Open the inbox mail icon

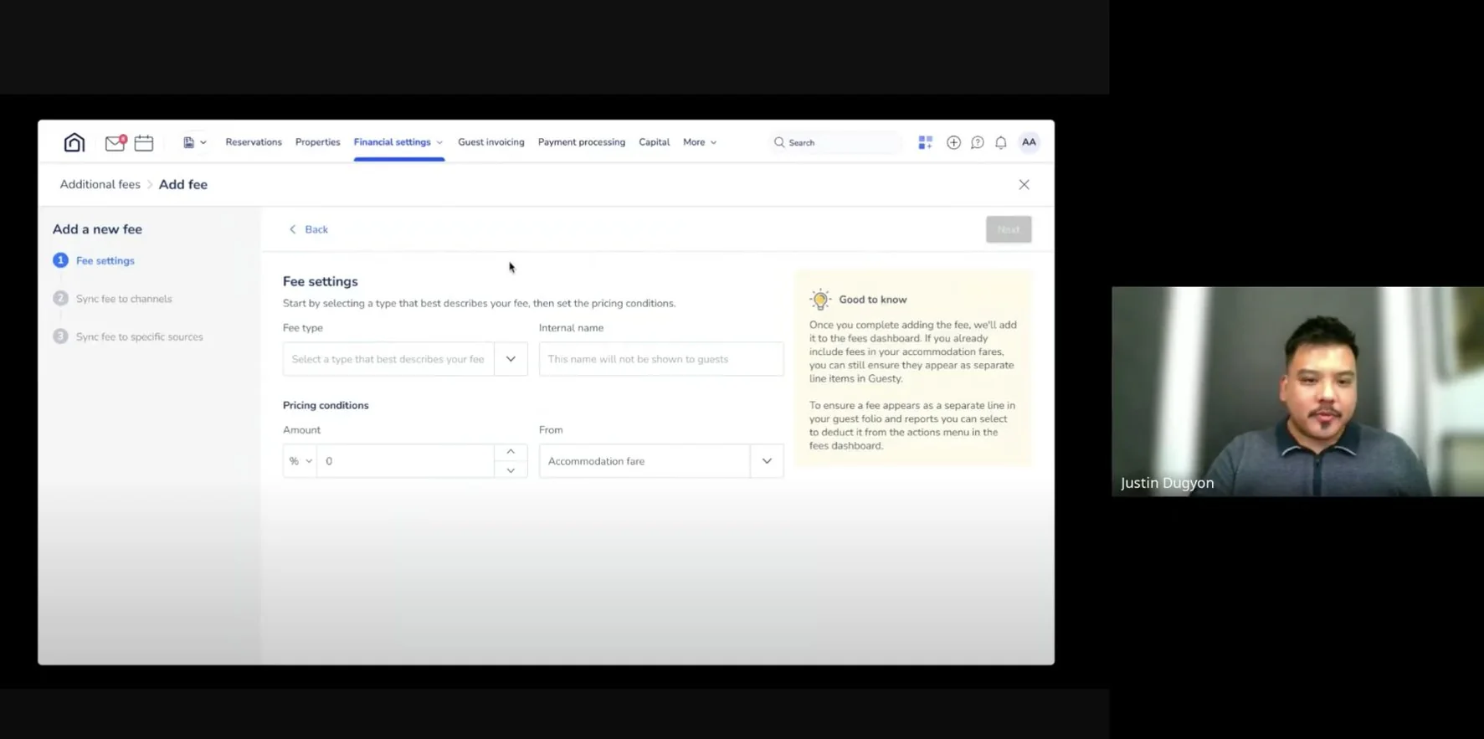(x=116, y=142)
